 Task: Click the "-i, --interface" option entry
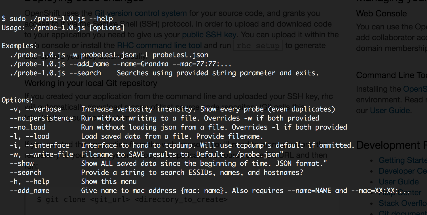[39, 145]
